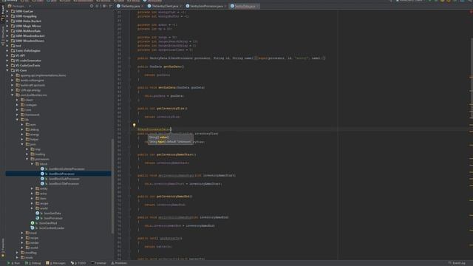473x266 pixels.
Task: Select the SBM-WoodenBucket module
Action: (30, 36)
